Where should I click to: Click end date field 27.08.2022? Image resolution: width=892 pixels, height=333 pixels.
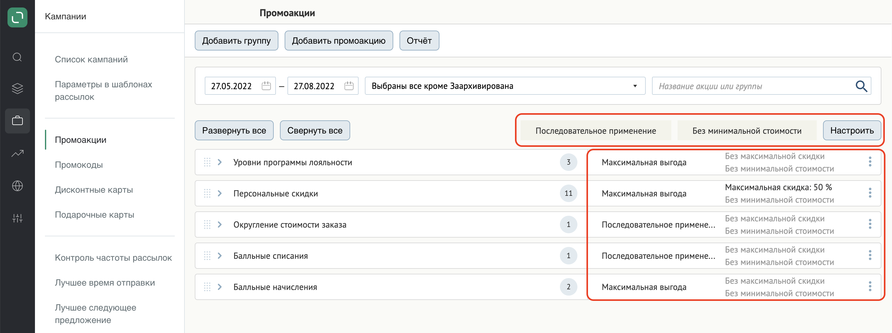[323, 86]
